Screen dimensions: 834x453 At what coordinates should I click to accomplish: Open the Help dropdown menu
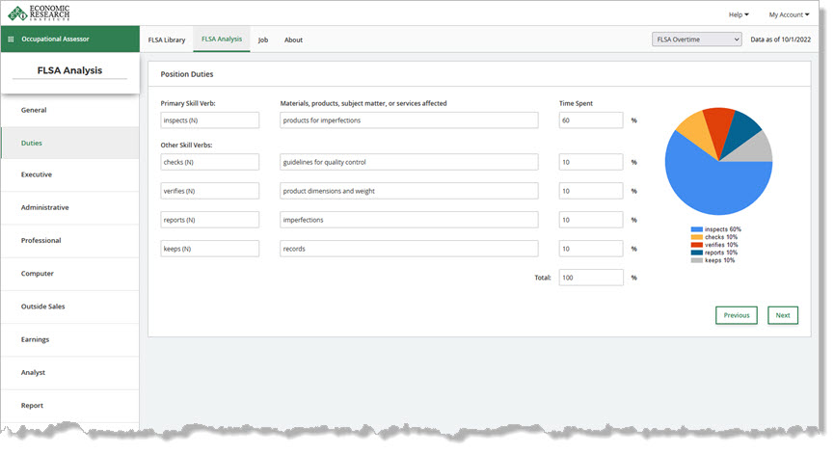pyautogui.click(x=739, y=14)
